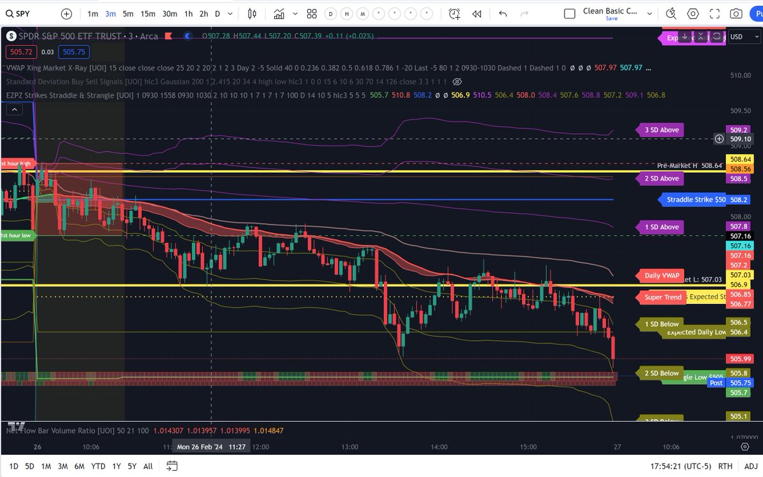Click the blue buy price 505.75 button
This screenshot has height=477, width=763.
(74, 53)
